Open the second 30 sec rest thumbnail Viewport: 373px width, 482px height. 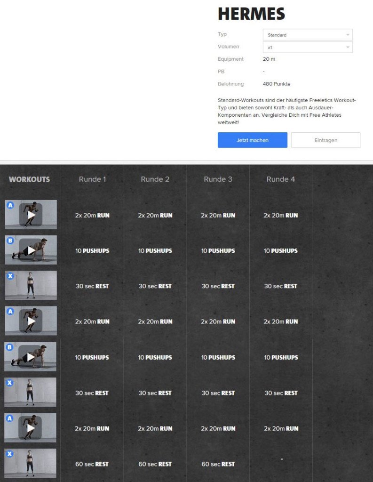coord(30,392)
